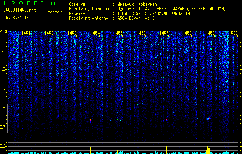Click the large meteor echo near 1459

208,119
